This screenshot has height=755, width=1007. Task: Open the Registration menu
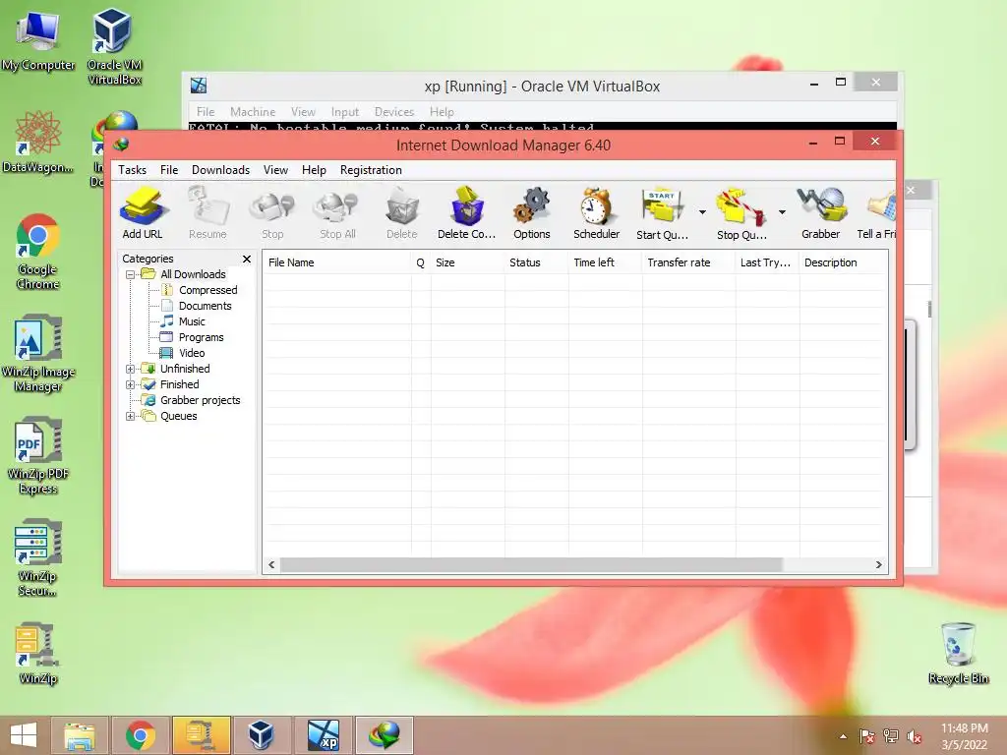pos(371,170)
